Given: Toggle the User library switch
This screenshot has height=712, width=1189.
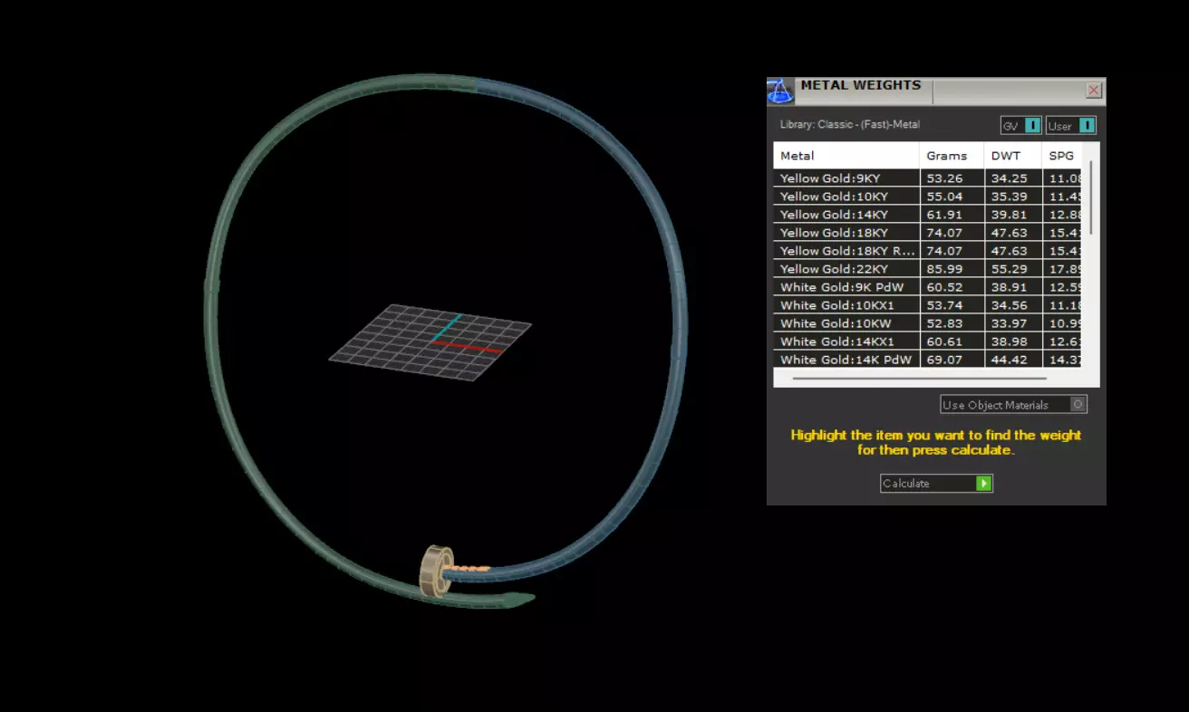Looking at the screenshot, I should 1070,126.
